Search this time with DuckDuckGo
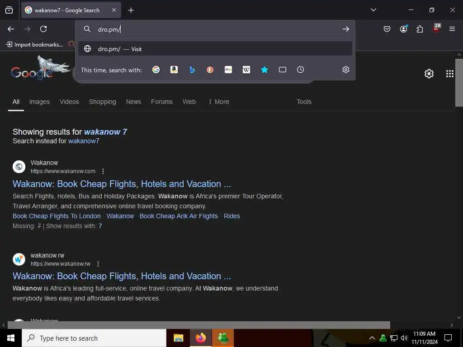This screenshot has width=463, height=347. click(210, 70)
